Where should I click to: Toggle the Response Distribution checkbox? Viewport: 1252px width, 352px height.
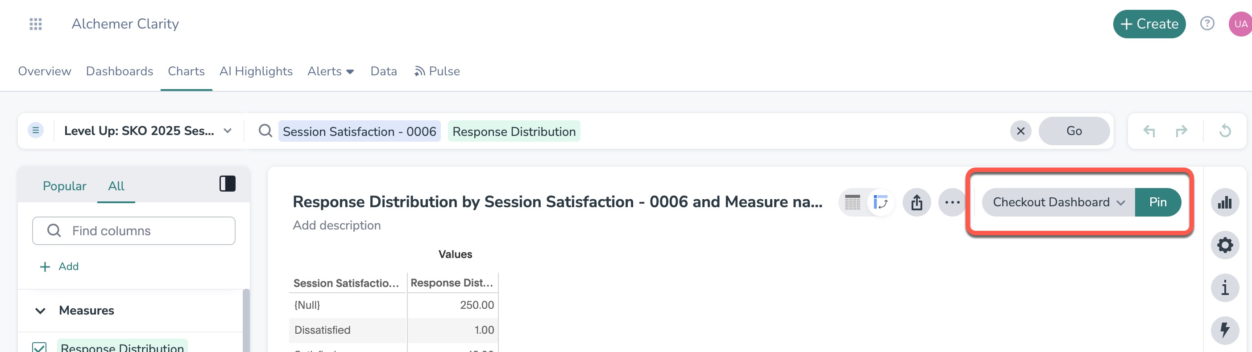tap(39, 347)
